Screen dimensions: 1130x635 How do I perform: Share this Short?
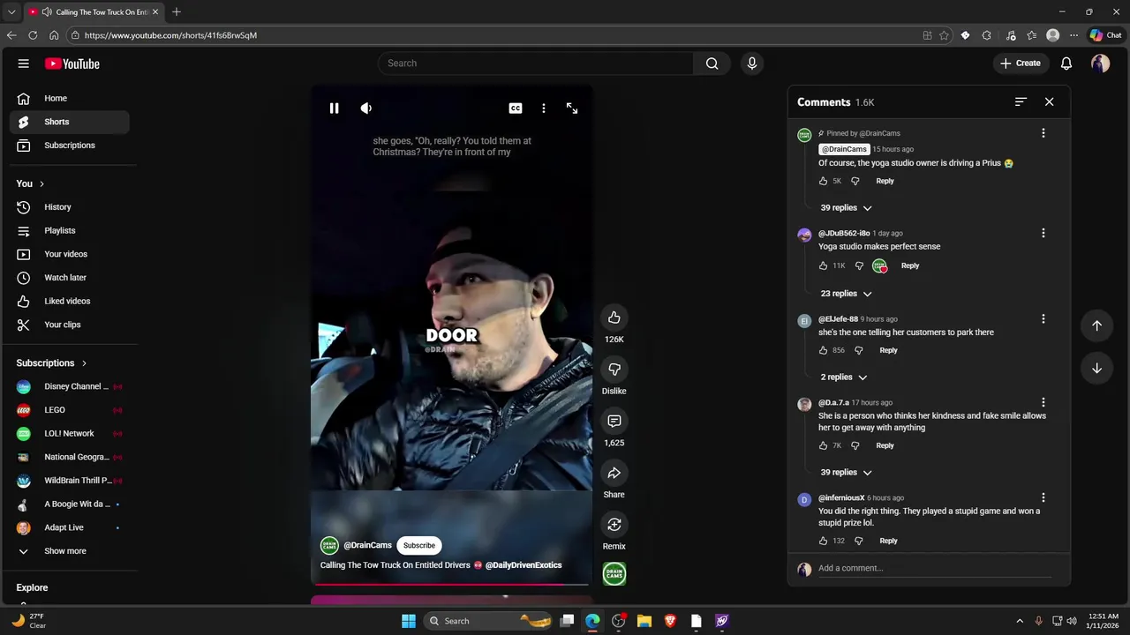click(614, 473)
